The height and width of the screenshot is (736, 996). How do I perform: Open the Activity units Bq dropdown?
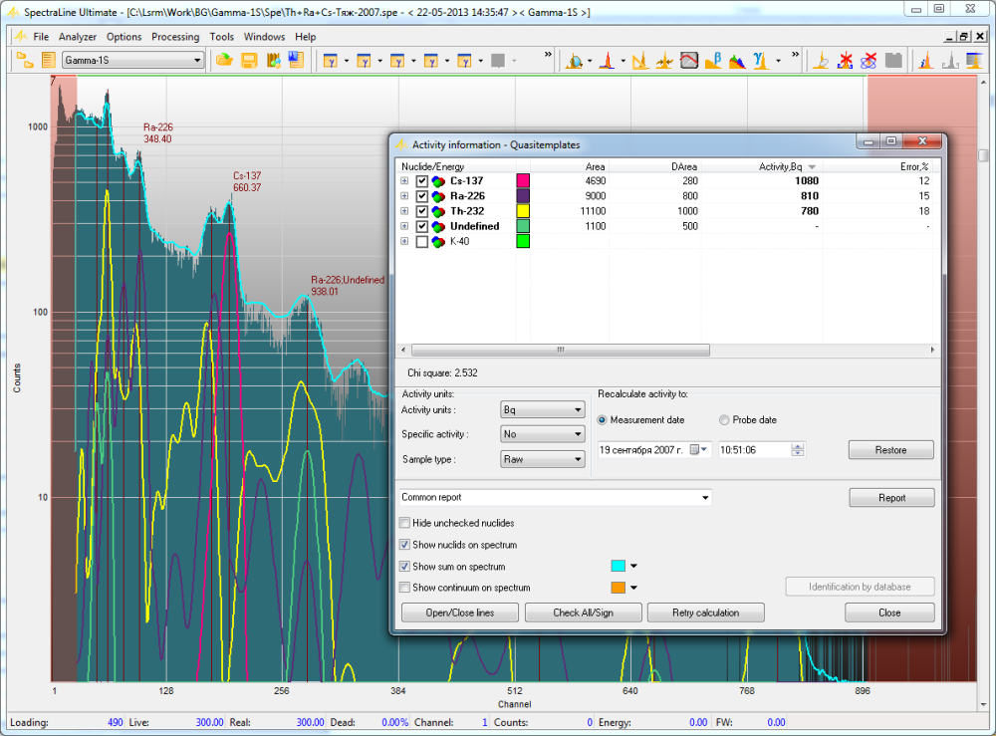pos(543,409)
